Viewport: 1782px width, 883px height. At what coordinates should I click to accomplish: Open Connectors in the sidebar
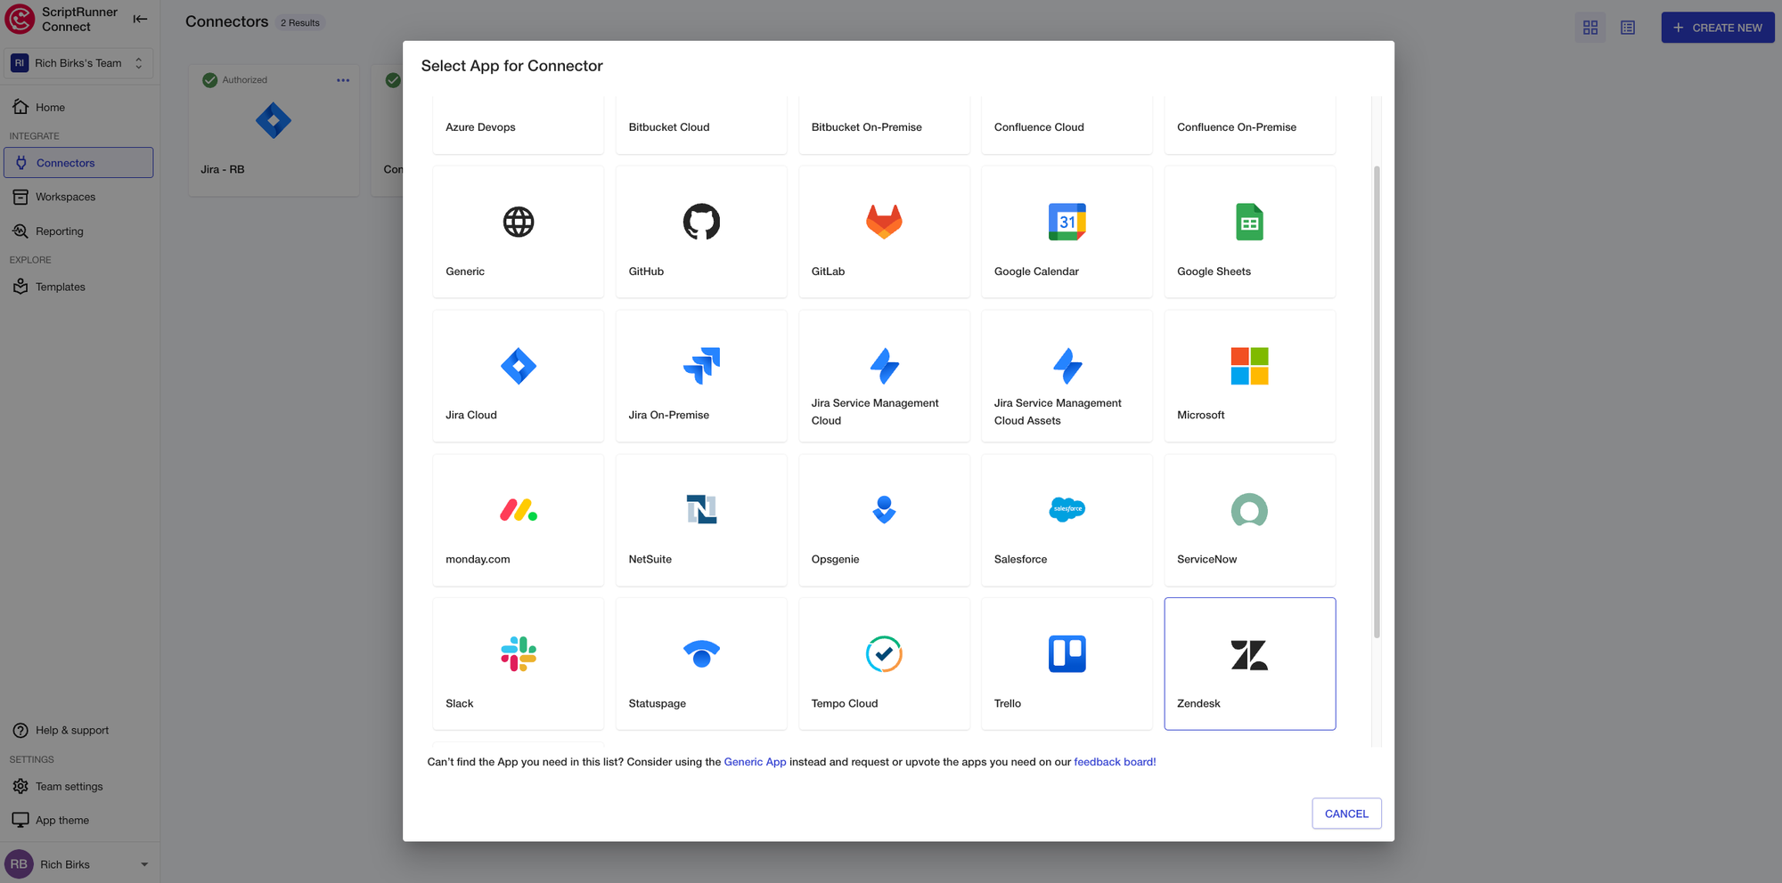pos(78,163)
